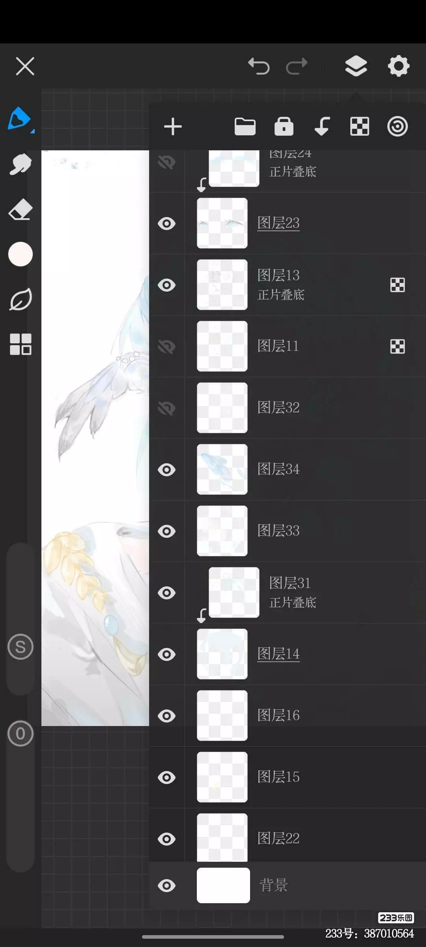Select the eraser tool
426x947 pixels.
pos(20,209)
